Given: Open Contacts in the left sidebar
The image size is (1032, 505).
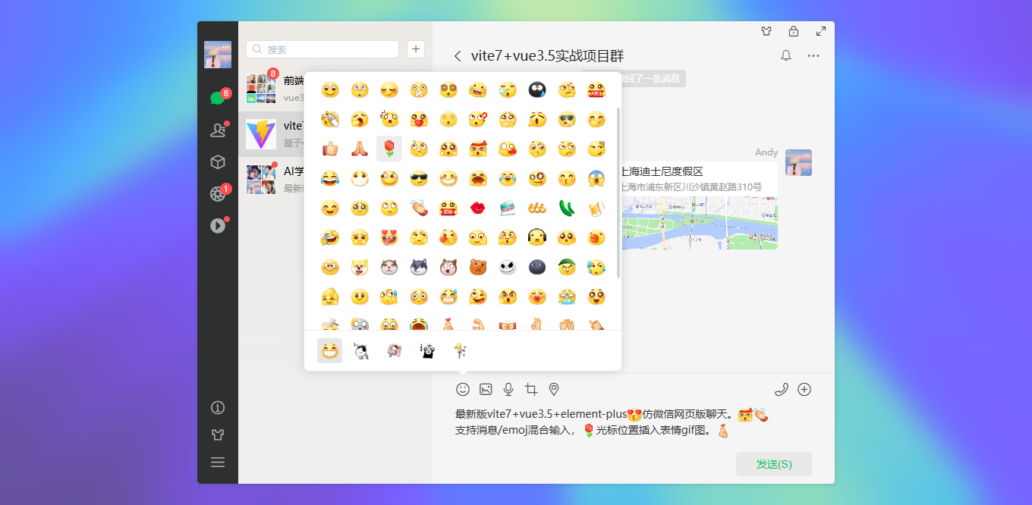Looking at the screenshot, I should [x=218, y=130].
